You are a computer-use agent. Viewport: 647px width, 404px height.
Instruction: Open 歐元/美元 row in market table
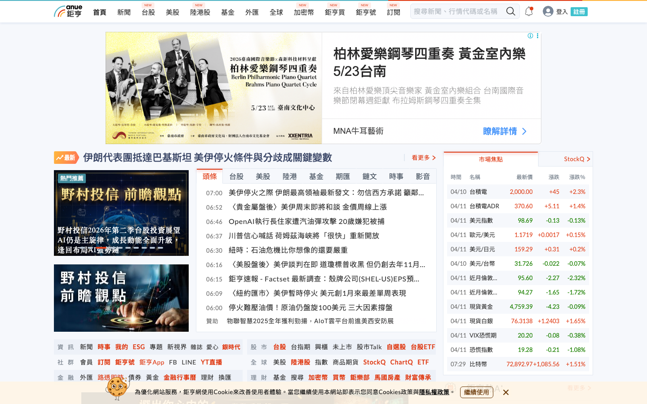pos(518,235)
